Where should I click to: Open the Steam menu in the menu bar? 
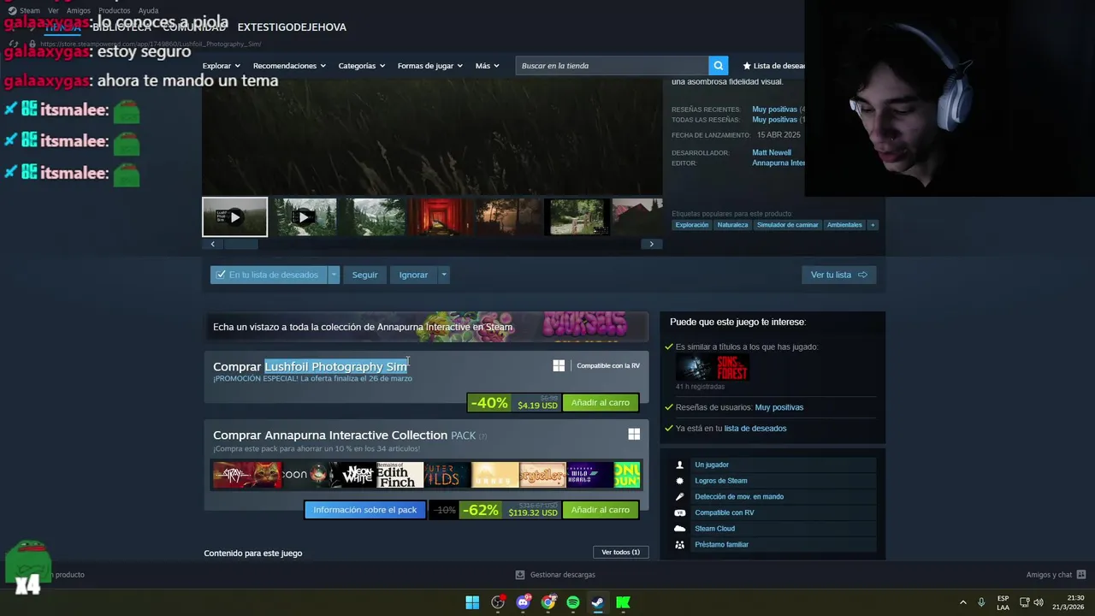(24, 10)
